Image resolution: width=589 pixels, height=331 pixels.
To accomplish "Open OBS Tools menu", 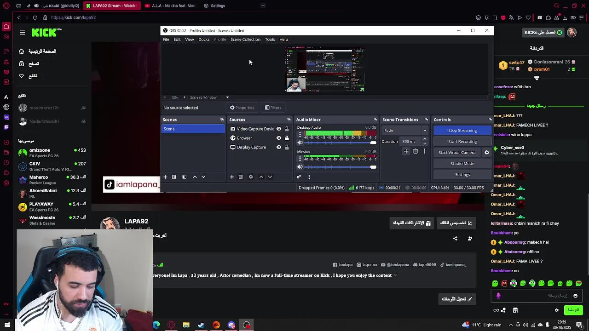I will (x=270, y=40).
